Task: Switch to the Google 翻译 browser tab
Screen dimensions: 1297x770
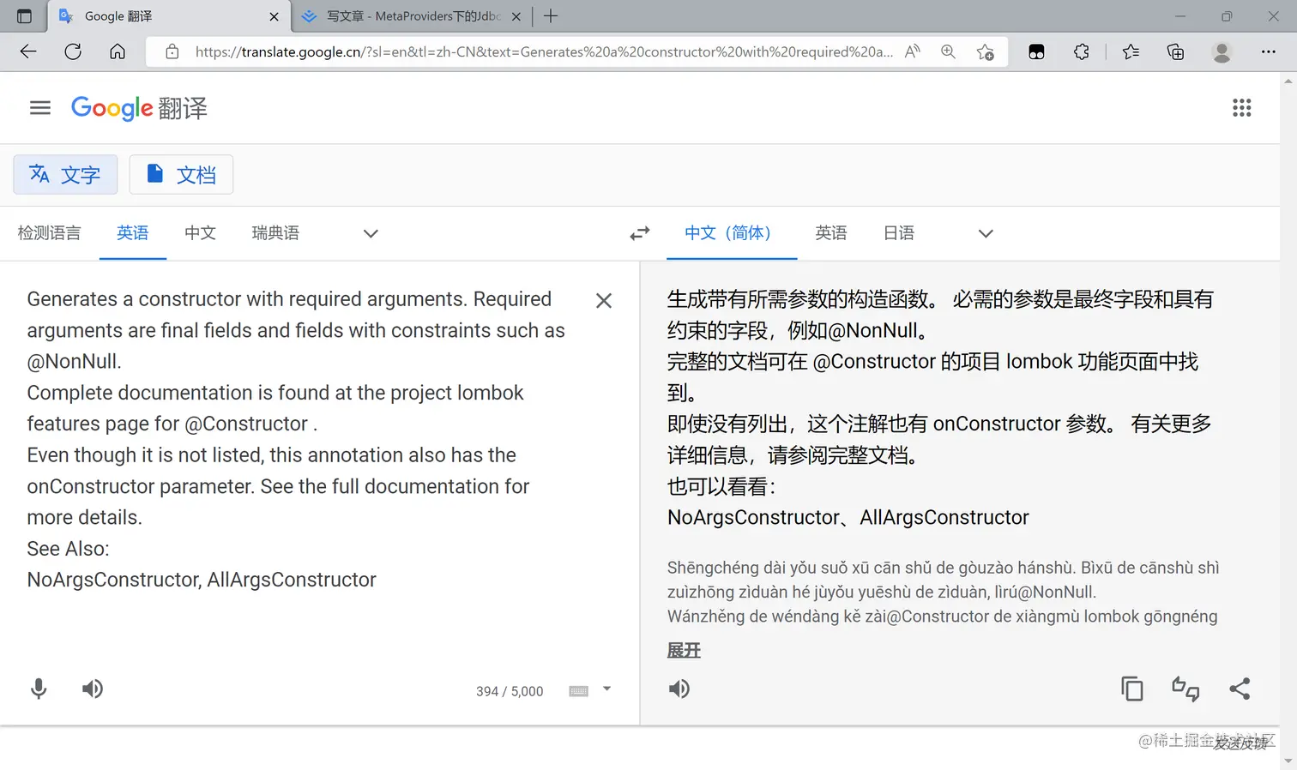Action: tap(168, 16)
